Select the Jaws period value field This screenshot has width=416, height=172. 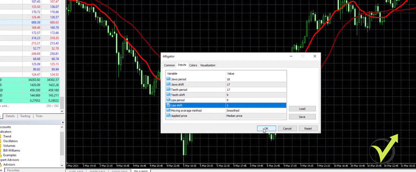point(256,79)
